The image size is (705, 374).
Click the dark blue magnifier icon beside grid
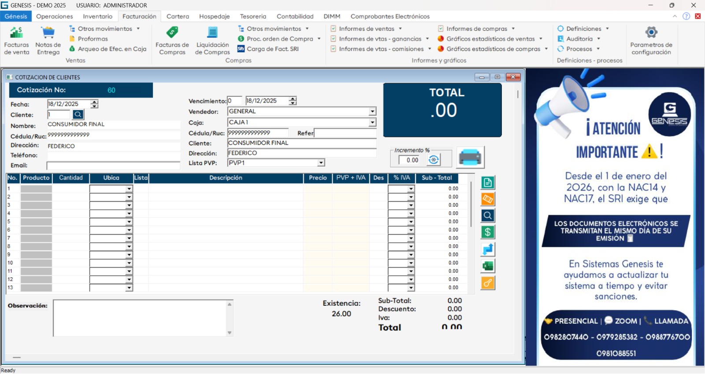[488, 216]
